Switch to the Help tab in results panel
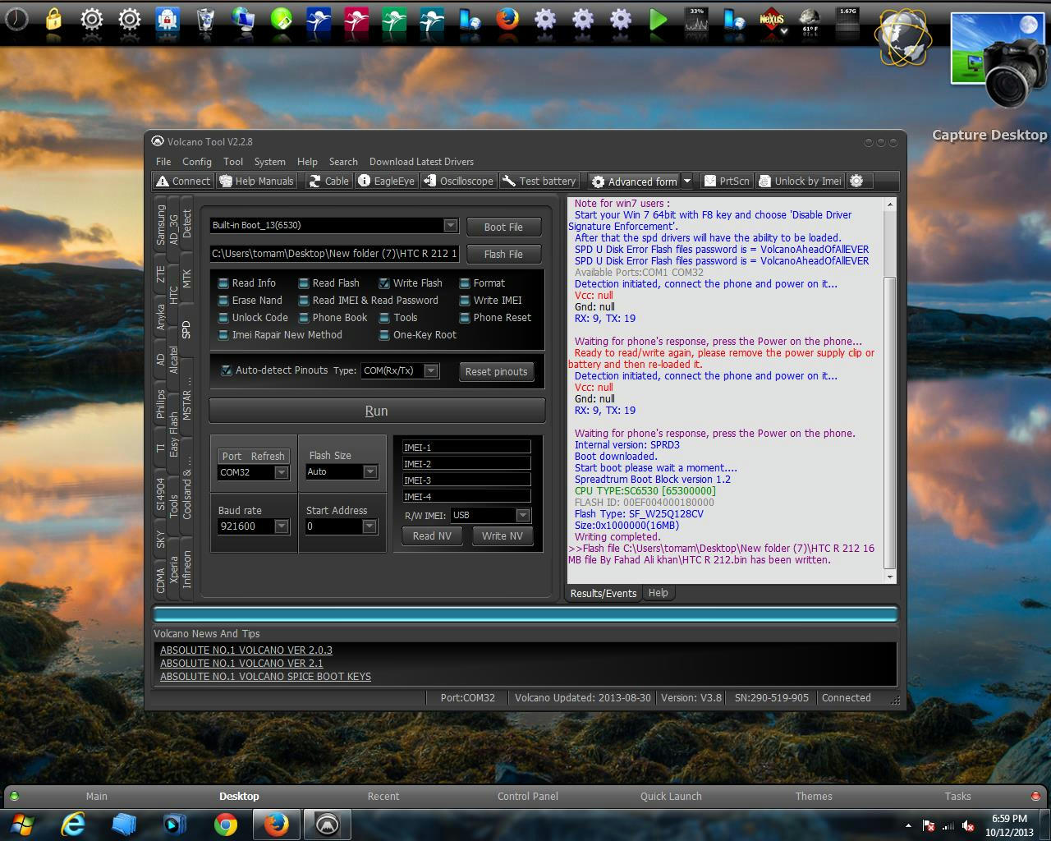Screen dimensions: 1051x841 pos(658,593)
